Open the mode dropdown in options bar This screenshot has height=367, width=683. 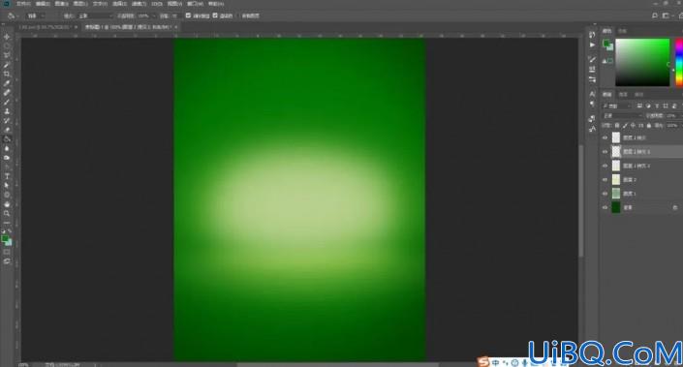point(95,15)
